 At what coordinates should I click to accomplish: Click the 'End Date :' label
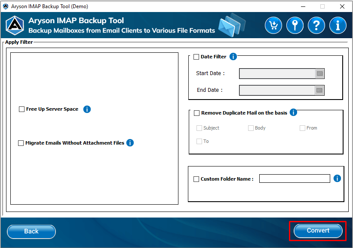pyautogui.click(x=209, y=90)
